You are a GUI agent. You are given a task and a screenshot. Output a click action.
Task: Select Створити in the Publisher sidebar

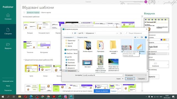(8, 31)
